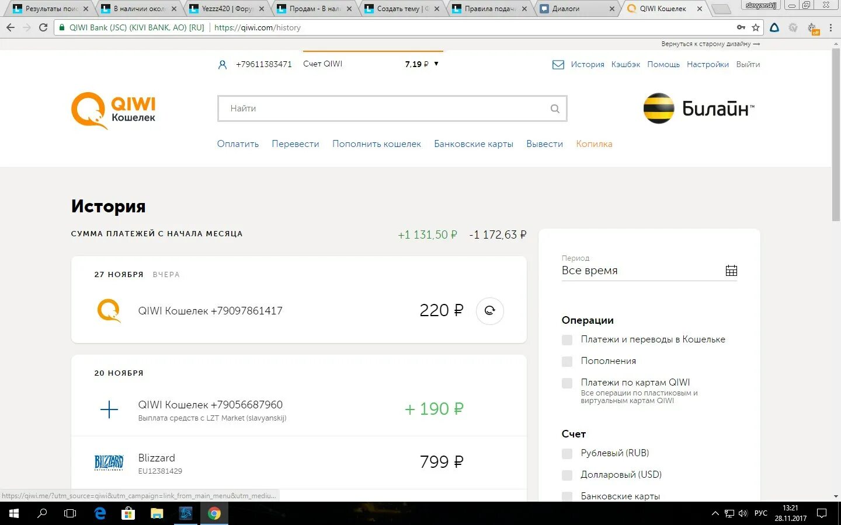This screenshot has height=525, width=841.
Task: Open the Кэшбэк link
Action: (x=625, y=65)
